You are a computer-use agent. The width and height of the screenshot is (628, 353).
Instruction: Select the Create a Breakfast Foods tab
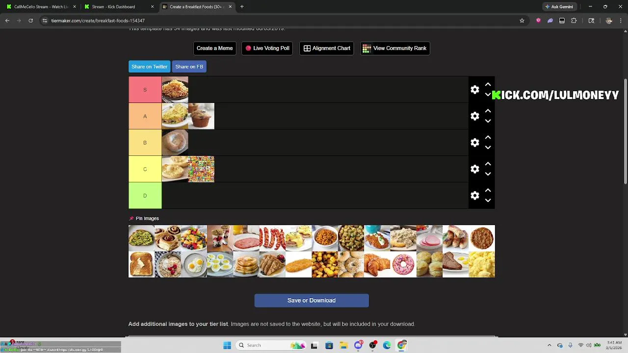pyautogui.click(x=196, y=7)
